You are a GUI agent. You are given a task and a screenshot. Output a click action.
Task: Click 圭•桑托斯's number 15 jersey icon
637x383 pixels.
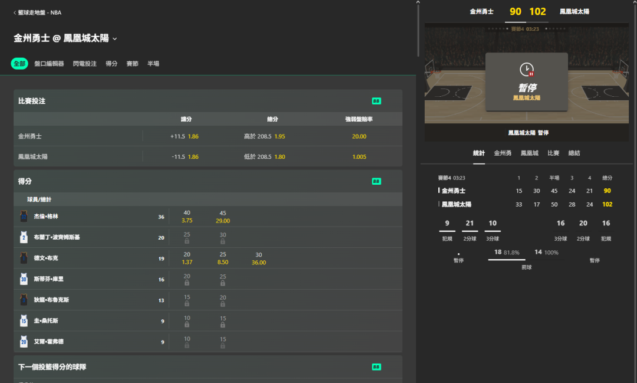tap(24, 321)
